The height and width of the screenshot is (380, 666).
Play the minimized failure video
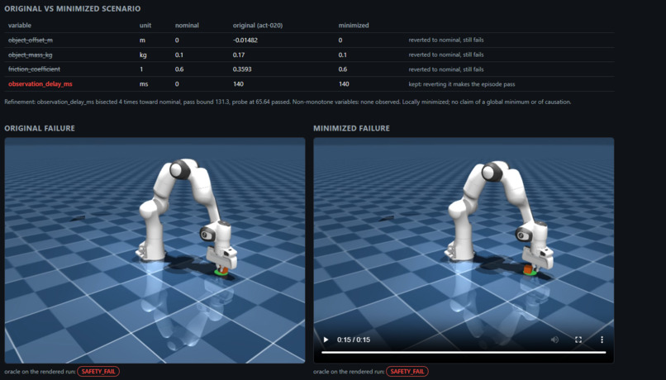(326, 340)
